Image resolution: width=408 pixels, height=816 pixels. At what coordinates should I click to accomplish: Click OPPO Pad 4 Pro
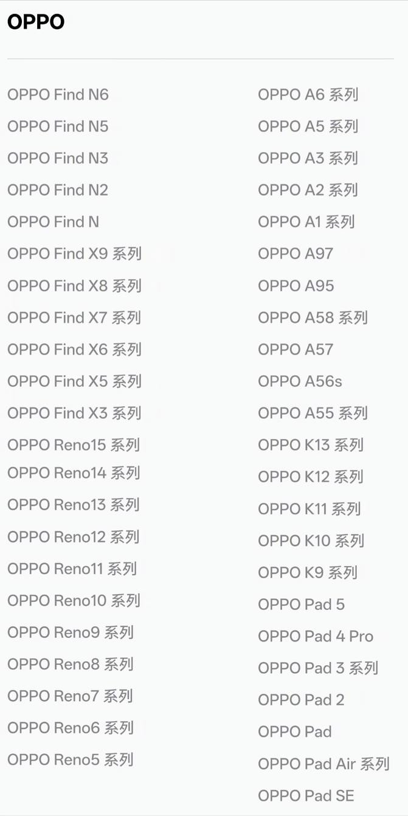(x=316, y=637)
